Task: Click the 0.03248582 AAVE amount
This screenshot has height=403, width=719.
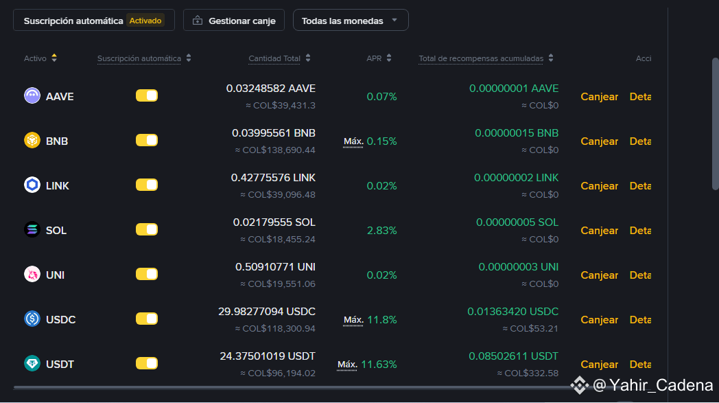Action: click(270, 88)
